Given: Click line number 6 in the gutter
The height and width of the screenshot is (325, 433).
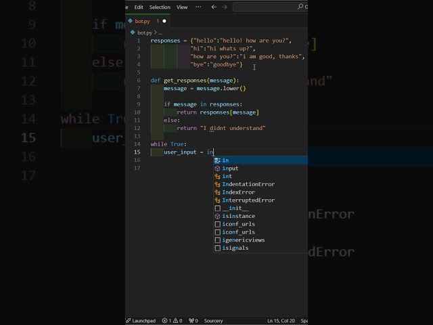Looking at the screenshot, I should 138,81.
